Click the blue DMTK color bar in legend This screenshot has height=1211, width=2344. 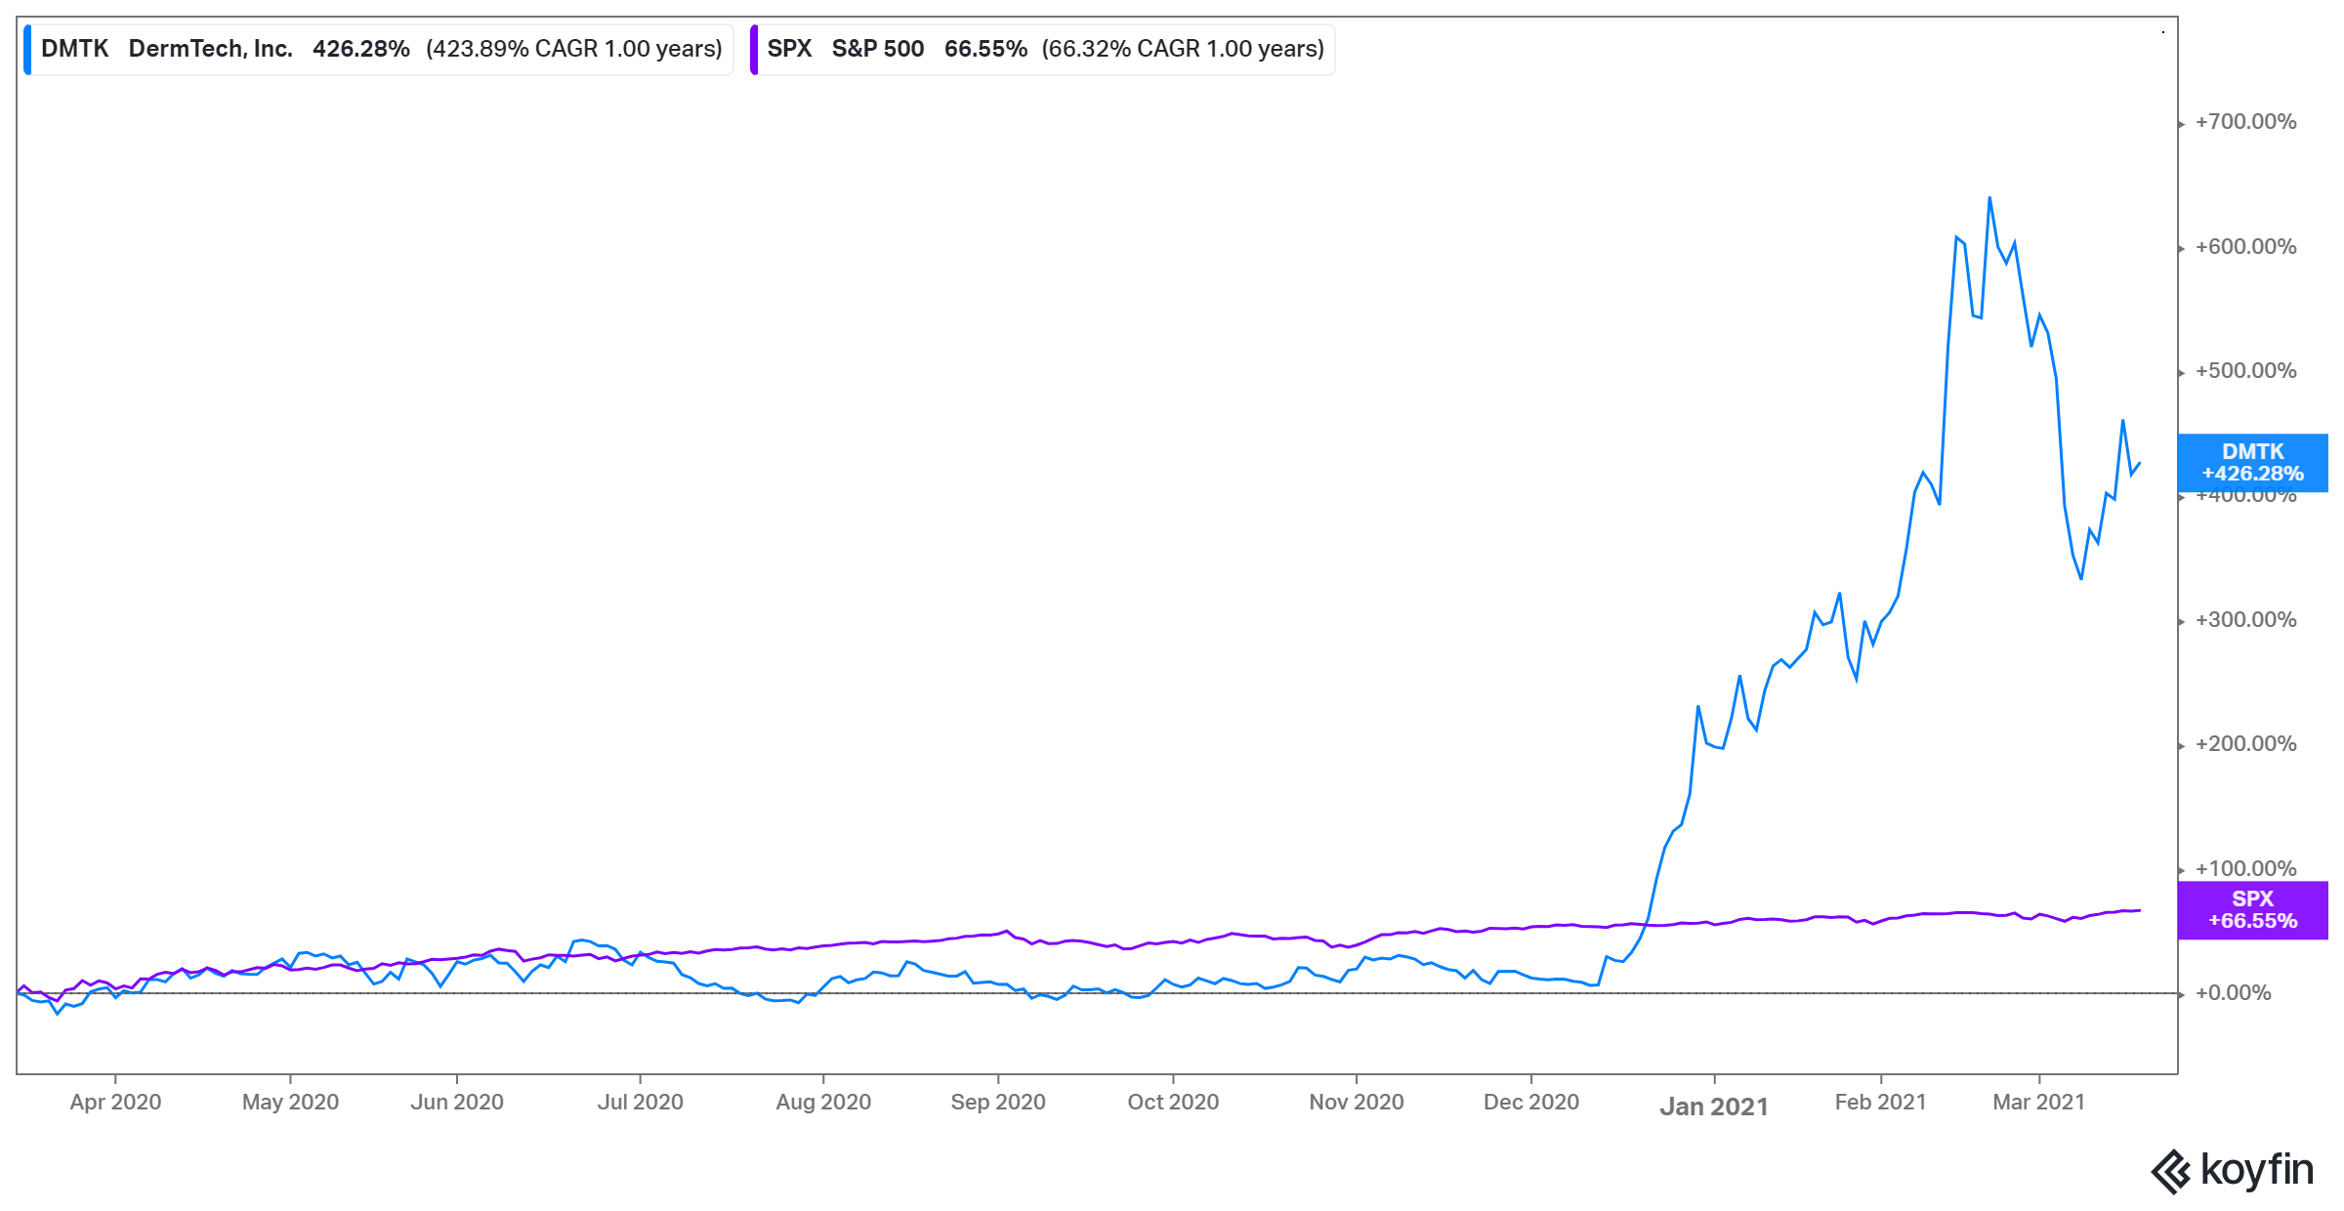27,49
